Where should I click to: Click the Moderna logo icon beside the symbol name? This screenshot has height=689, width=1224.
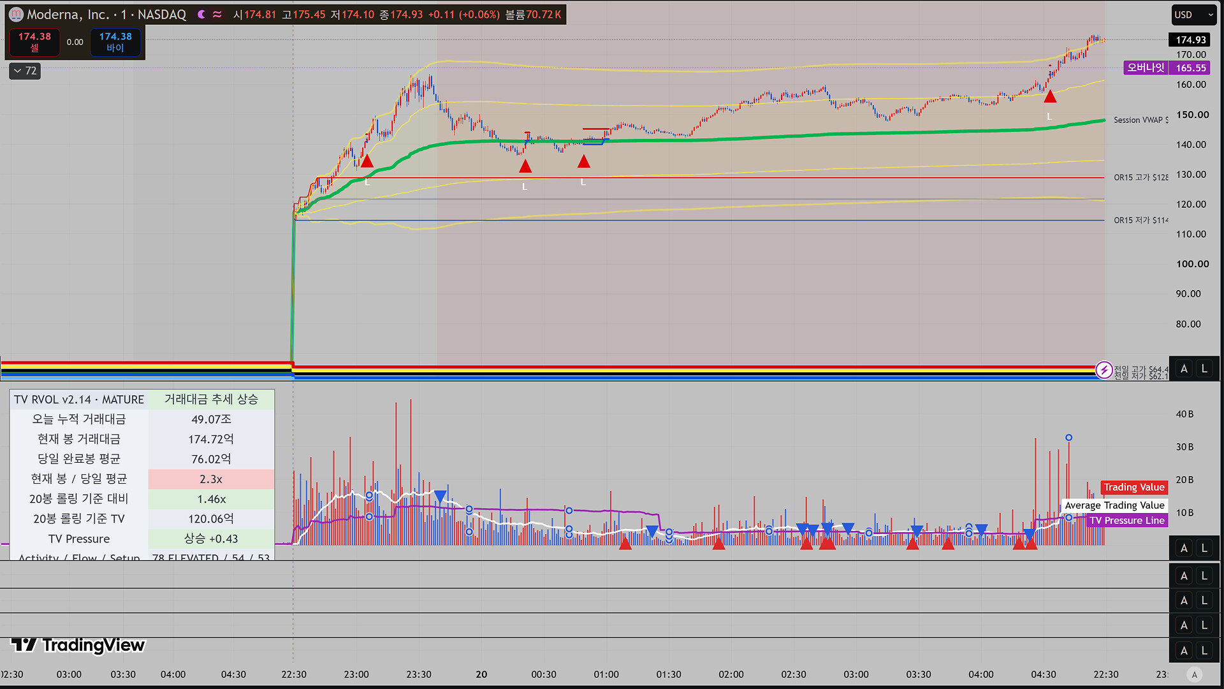point(16,14)
